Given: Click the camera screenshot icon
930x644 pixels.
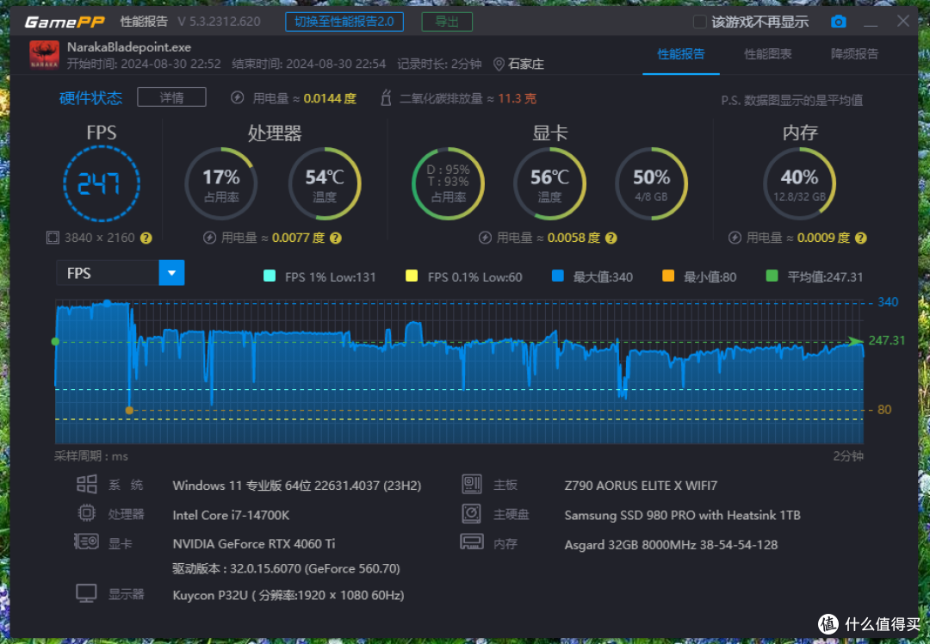Looking at the screenshot, I should point(838,22).
